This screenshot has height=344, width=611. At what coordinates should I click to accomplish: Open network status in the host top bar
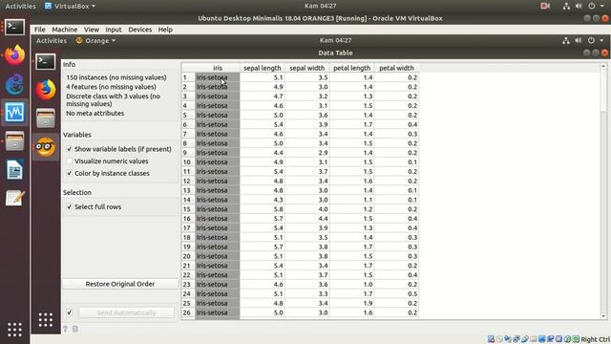[x=566, y=6]
